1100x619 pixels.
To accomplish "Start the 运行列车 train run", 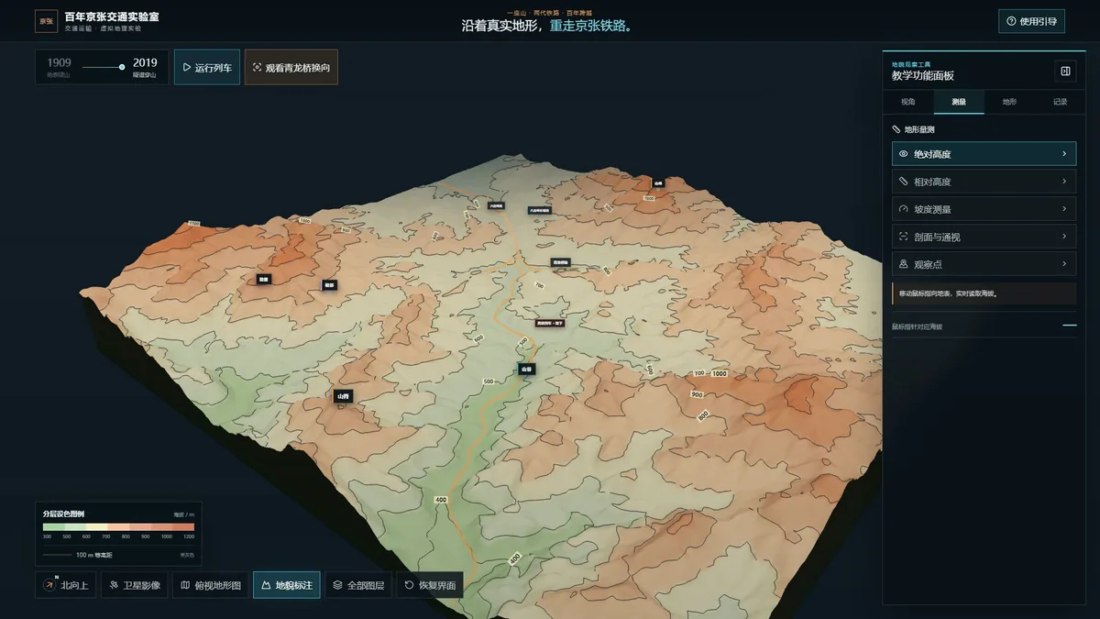I will click(207, 68).
